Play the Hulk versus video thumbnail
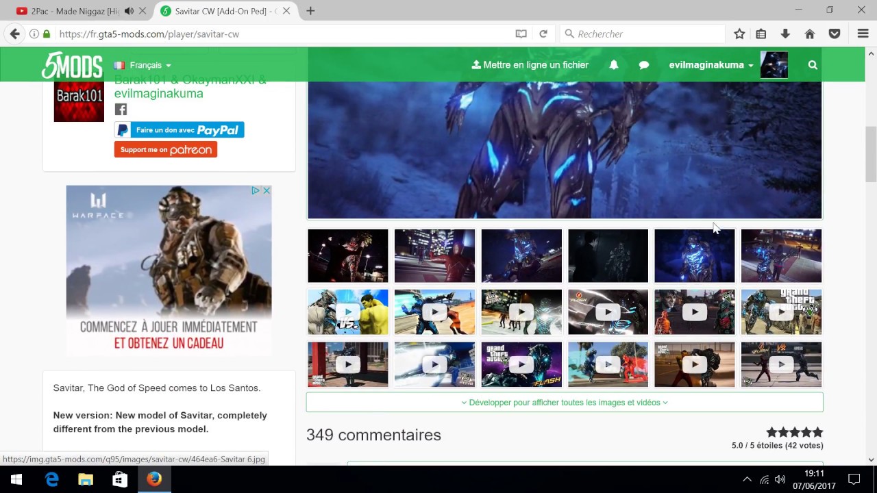This screenshot has width=877, height=493. tap(348, 312)
